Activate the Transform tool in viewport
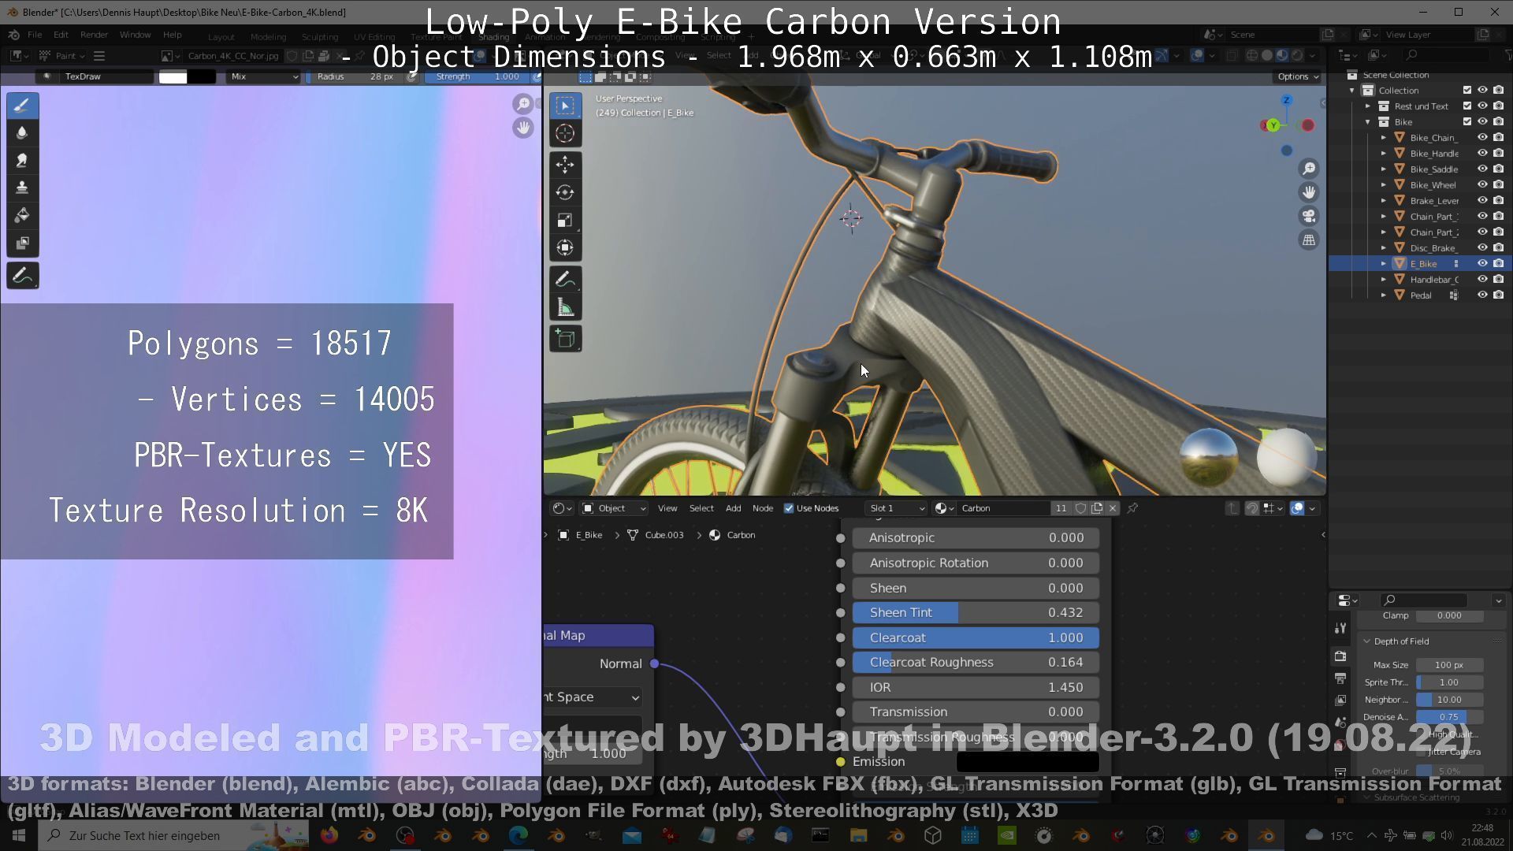The width and height of the screenshot is (1513, 851). (565, 247)
